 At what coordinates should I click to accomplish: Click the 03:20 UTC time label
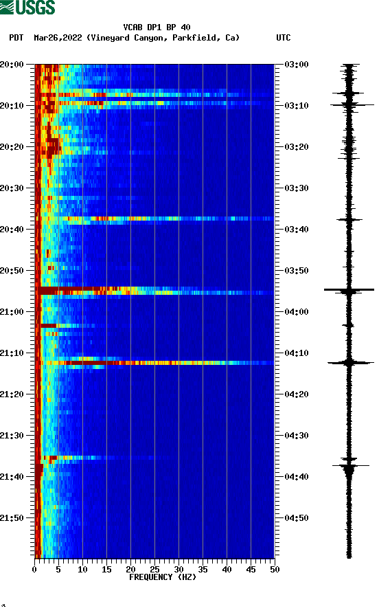pos(297,147)
